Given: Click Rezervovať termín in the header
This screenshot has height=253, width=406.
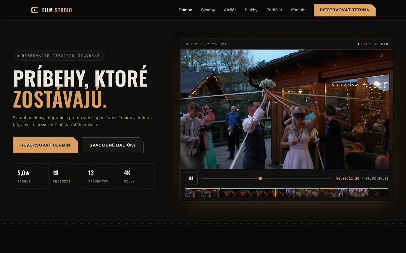Looking at the screenshot, I should point(345,10).
